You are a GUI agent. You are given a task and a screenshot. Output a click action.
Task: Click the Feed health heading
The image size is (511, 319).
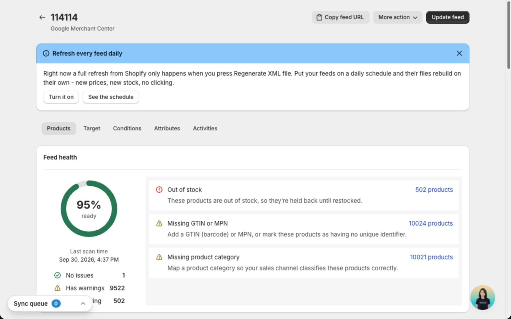60,157
